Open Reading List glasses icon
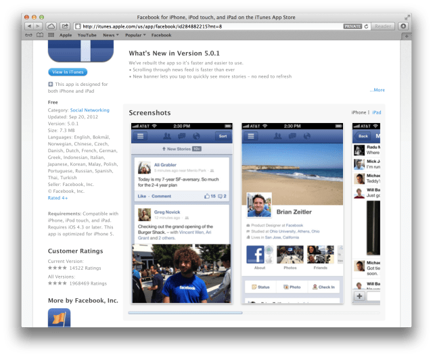 (28, 35)
